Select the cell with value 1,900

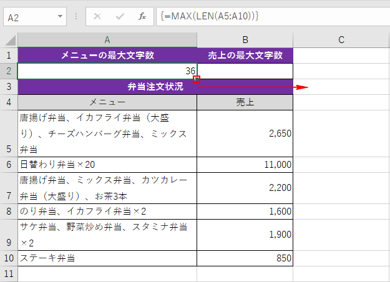tap(245, 235)
